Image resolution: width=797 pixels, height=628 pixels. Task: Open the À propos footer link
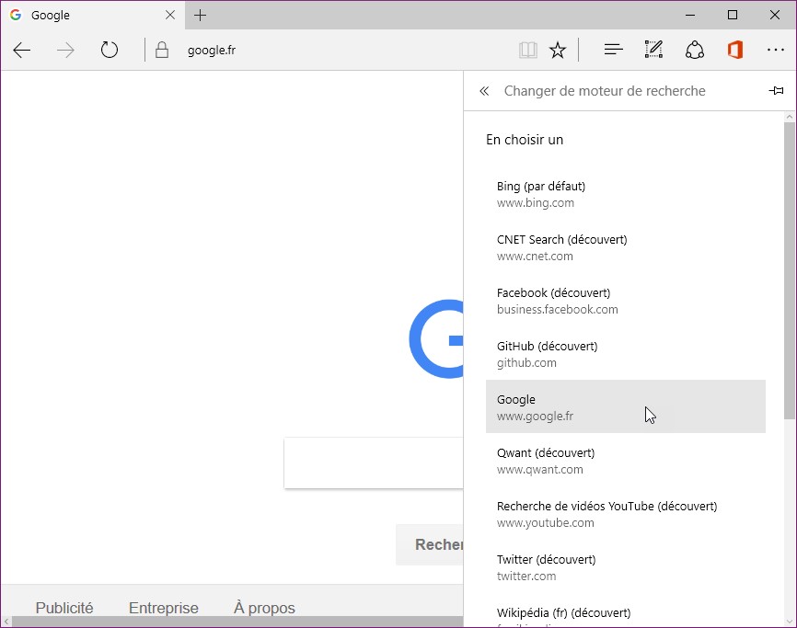coord(264,608)
